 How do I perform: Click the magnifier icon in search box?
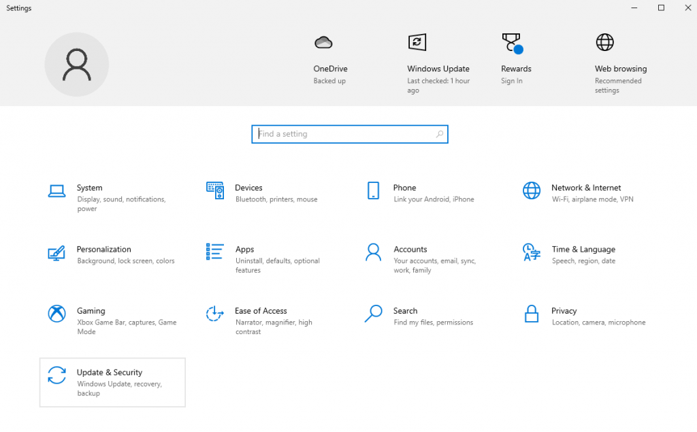point(440,134)
